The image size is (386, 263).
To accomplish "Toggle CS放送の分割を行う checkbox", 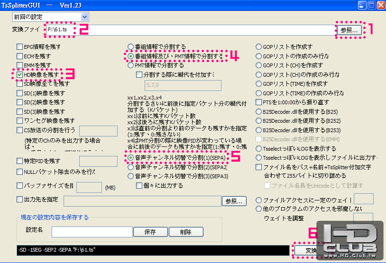I will click(20, 130).
